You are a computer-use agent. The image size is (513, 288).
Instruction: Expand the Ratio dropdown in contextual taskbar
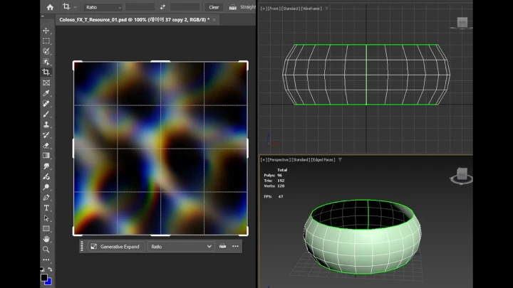[181, 246]
